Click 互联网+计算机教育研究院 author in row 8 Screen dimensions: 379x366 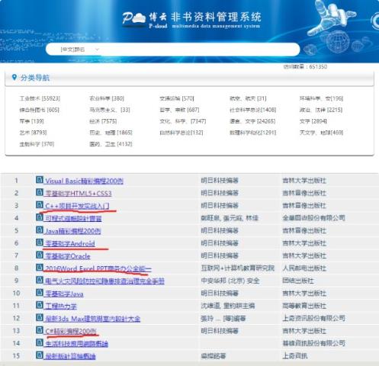click(x=238, y=268)
